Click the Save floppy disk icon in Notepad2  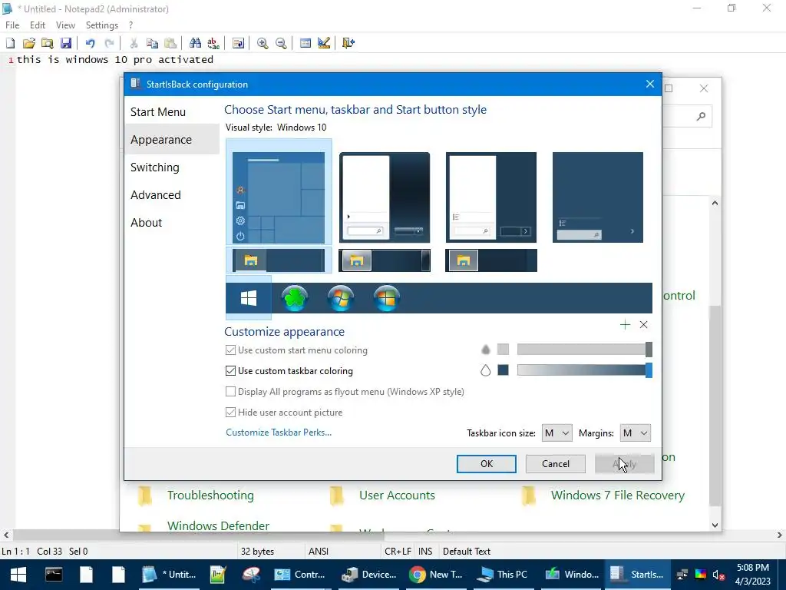pos(66,43)
